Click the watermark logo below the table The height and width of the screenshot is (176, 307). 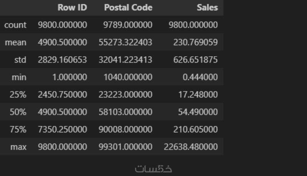click(153, 168)
